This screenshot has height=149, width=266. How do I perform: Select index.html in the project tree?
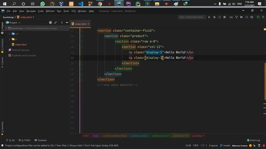pyautogui.click(x=21, y=45)
